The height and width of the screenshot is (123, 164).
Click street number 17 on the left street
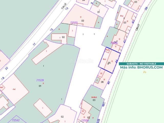pos(34,44)
